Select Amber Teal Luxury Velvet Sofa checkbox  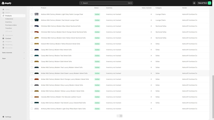(x=32, y=68)
